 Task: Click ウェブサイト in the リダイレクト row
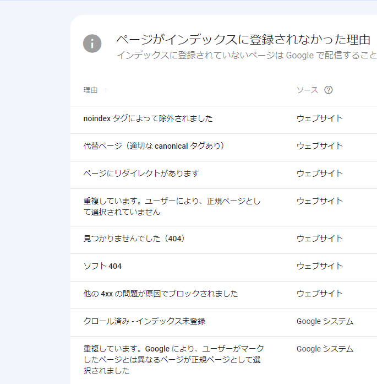tap(319, 174)
